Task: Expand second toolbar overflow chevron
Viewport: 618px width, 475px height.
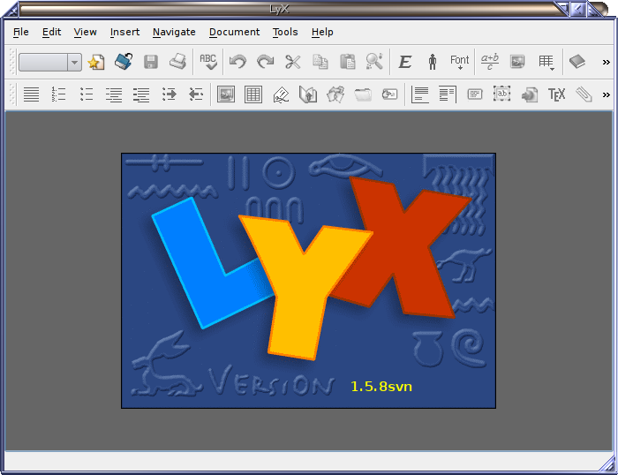Action: tap(607, 95)
